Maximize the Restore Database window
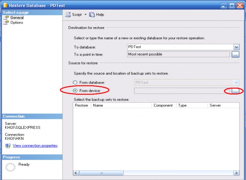The image size is (246, 180). [232, 6]
